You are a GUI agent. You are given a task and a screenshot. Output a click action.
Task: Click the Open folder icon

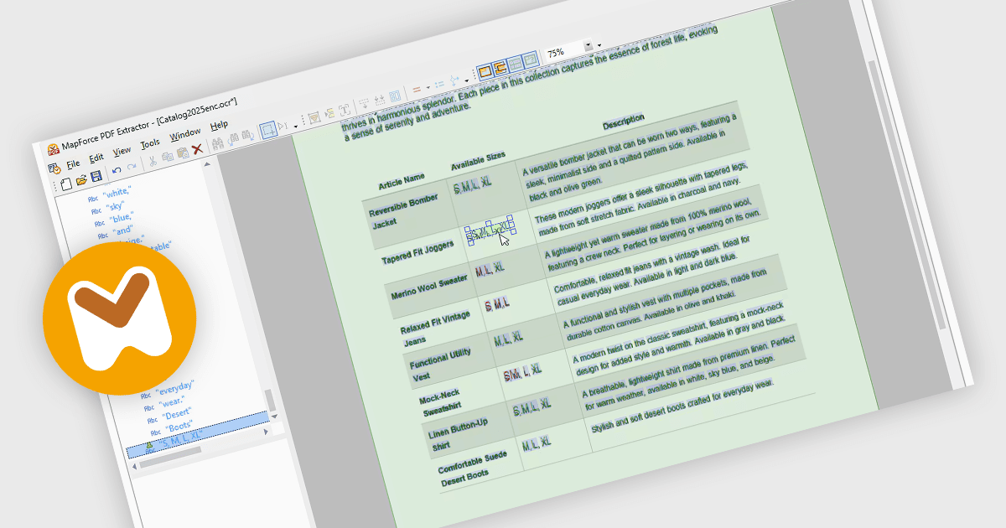pos(81,180)
